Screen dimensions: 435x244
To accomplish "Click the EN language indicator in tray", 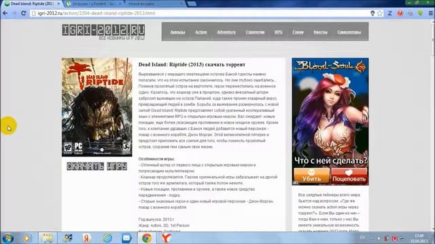I will pos(362,237).
